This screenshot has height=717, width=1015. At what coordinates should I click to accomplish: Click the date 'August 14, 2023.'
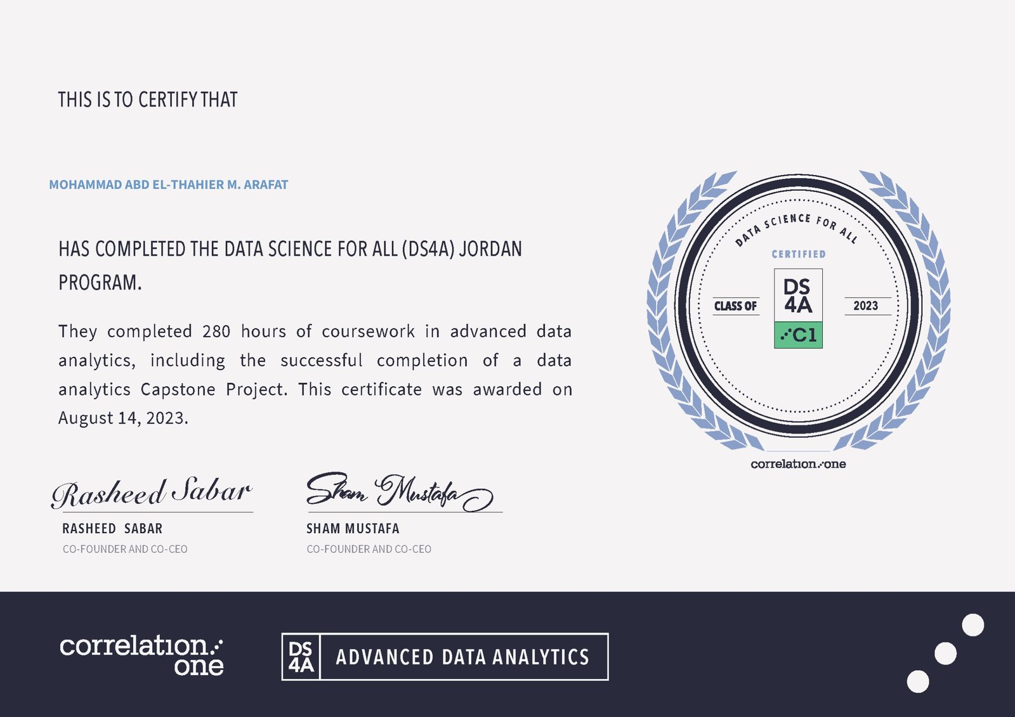coord(123,418)
